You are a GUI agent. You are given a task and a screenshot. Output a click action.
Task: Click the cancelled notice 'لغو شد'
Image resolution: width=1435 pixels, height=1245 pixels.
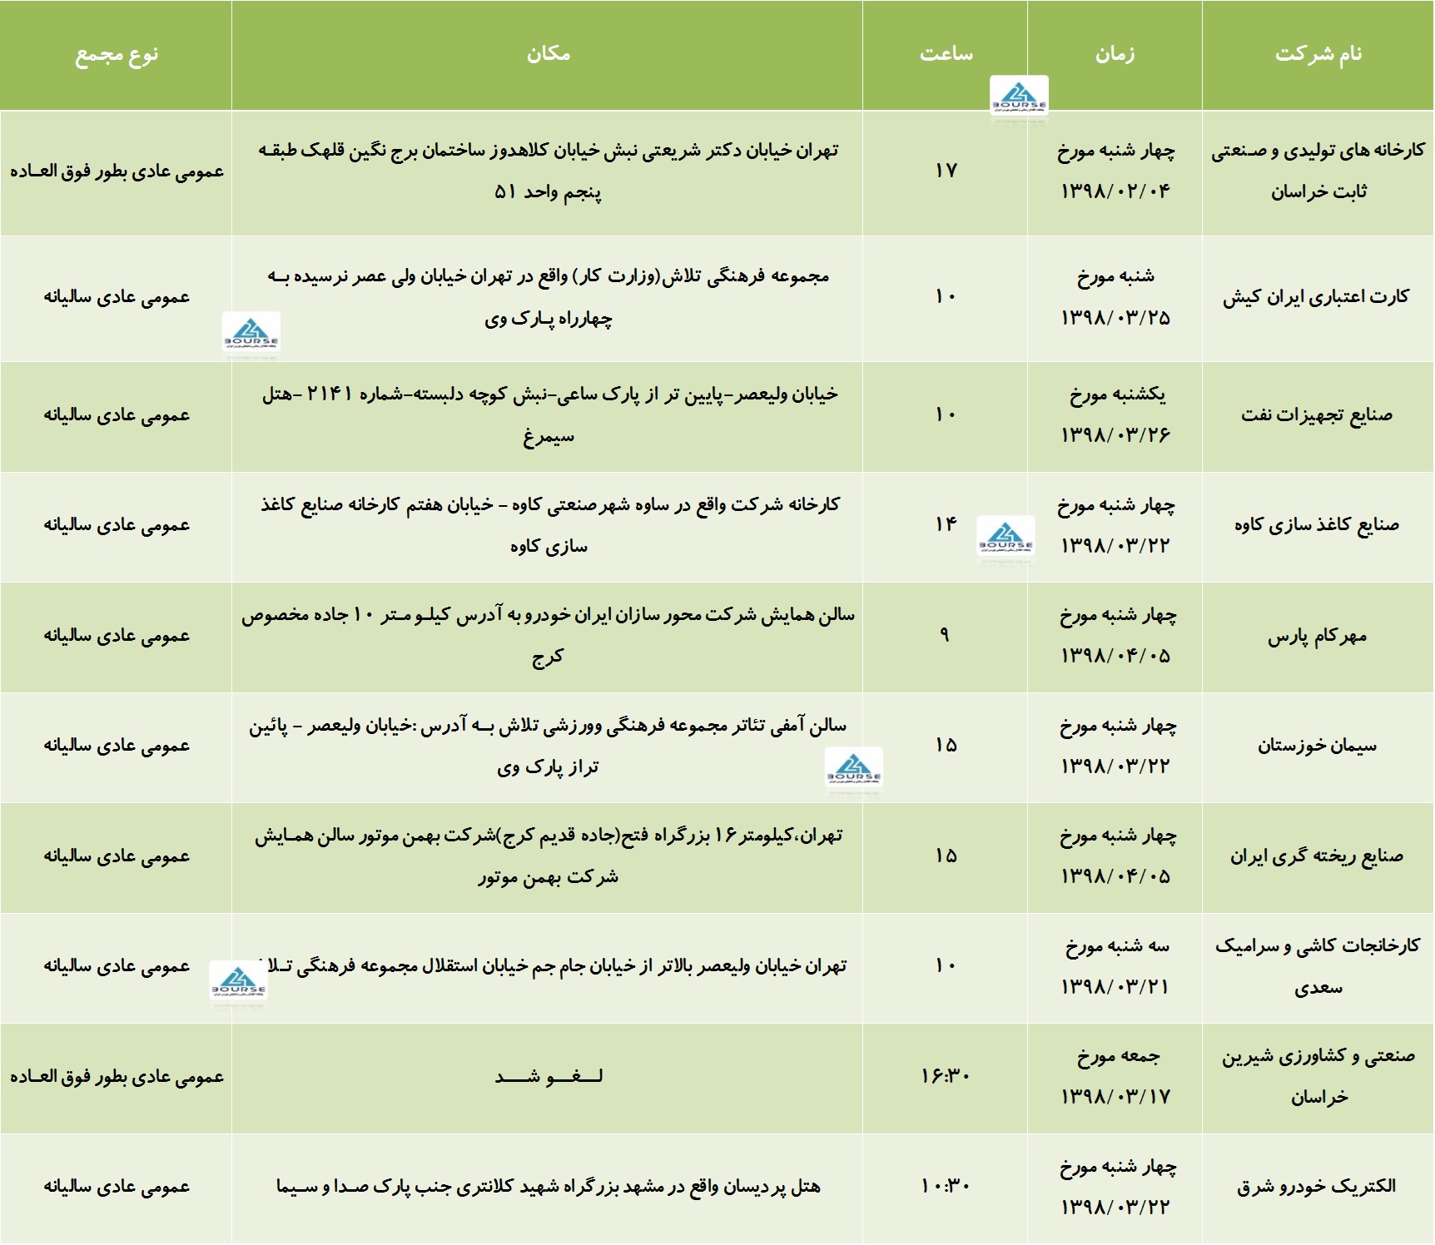(548, 1077)
